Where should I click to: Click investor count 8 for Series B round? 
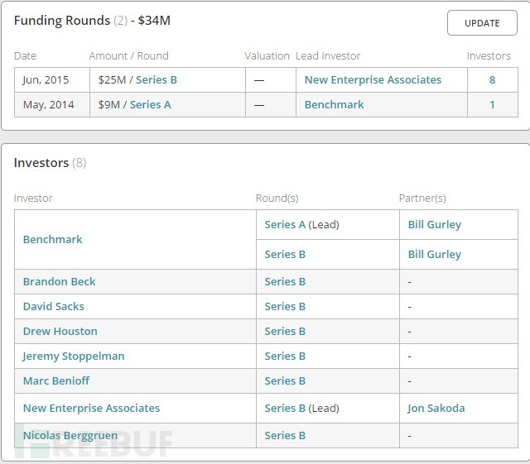point(492,79)
